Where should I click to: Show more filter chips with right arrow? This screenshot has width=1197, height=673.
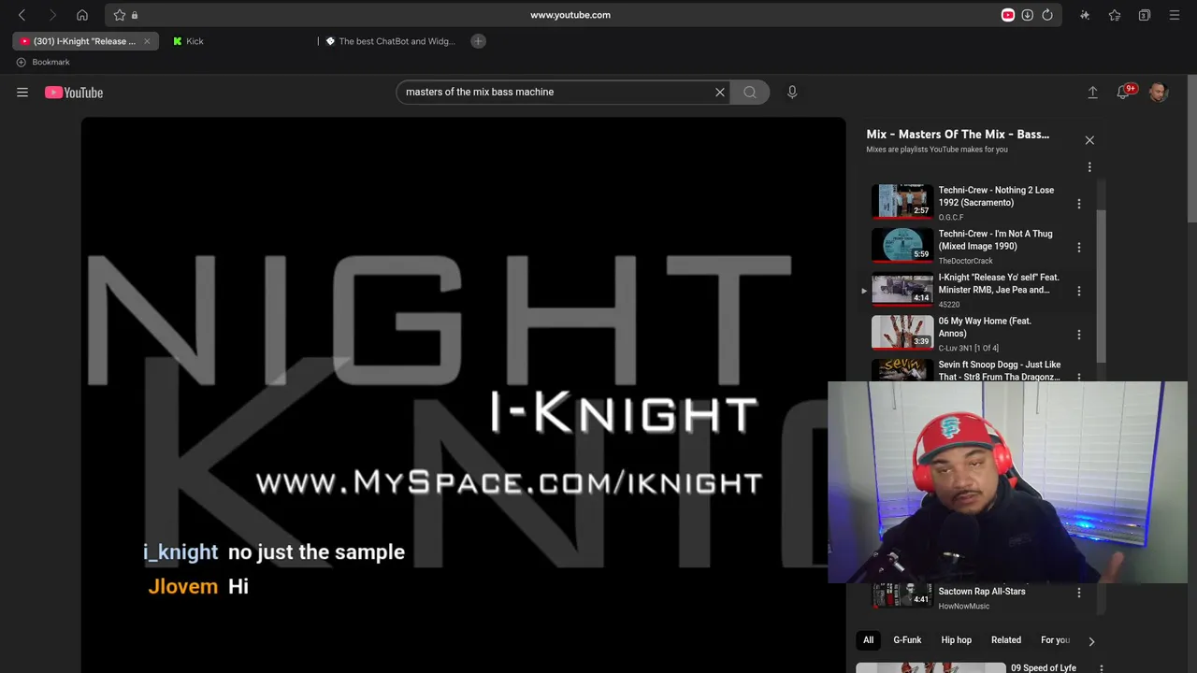1091,641
